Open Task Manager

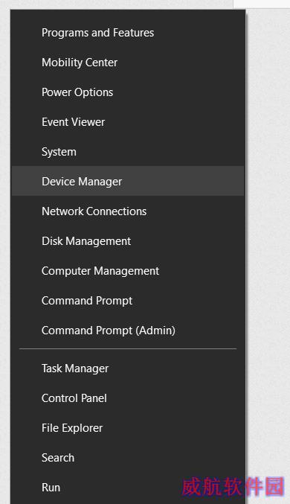pos(128,369)
